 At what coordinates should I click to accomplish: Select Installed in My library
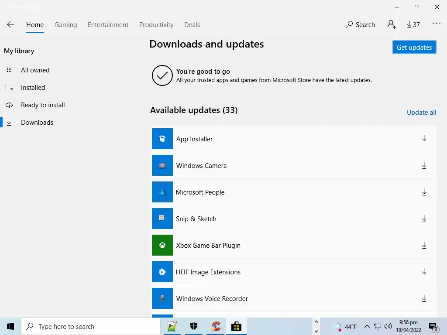[33, 87]
